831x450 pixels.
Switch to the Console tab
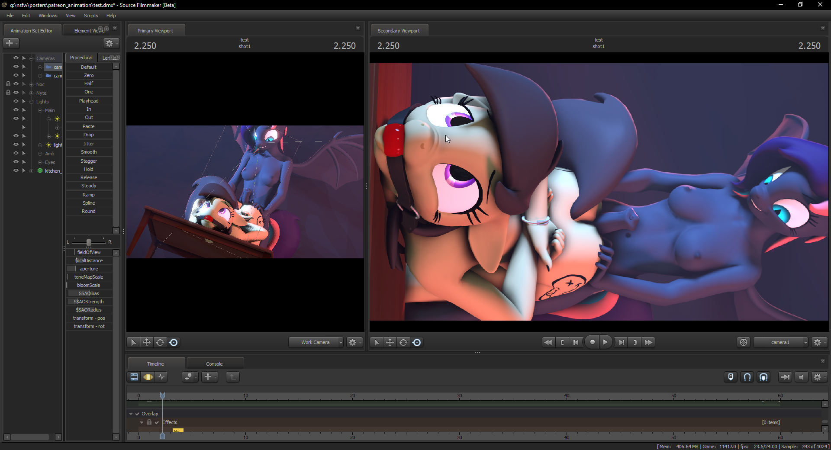(x=214, y=364)
